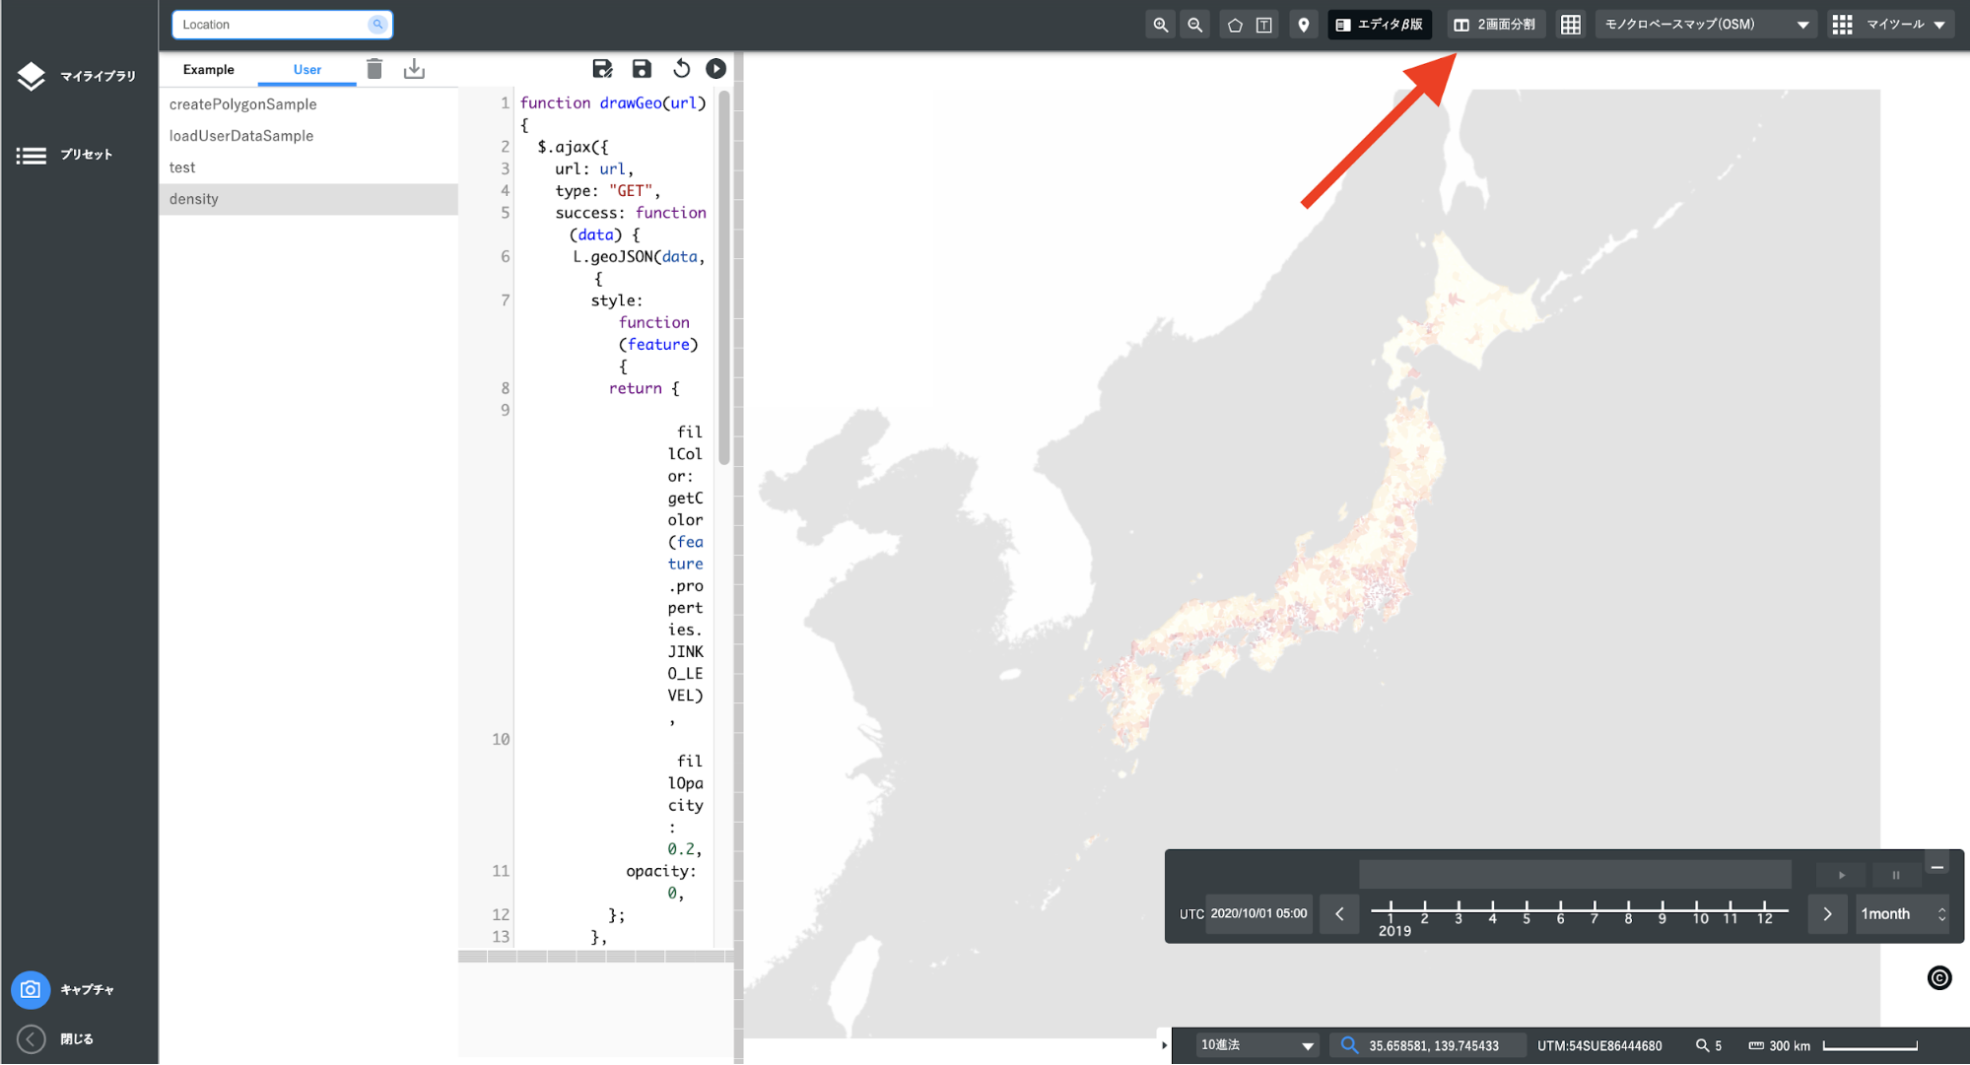This screenshot has height=1065, width=1970.
Task: Open マイライブラリ in the sidebar
Action: pyautogui.click(x=77, y=76)
